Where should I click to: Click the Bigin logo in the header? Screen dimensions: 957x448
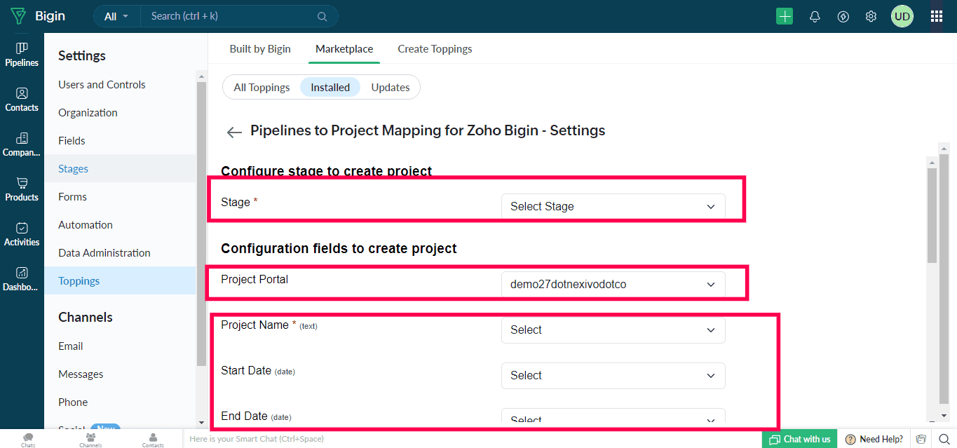point(39,16)
